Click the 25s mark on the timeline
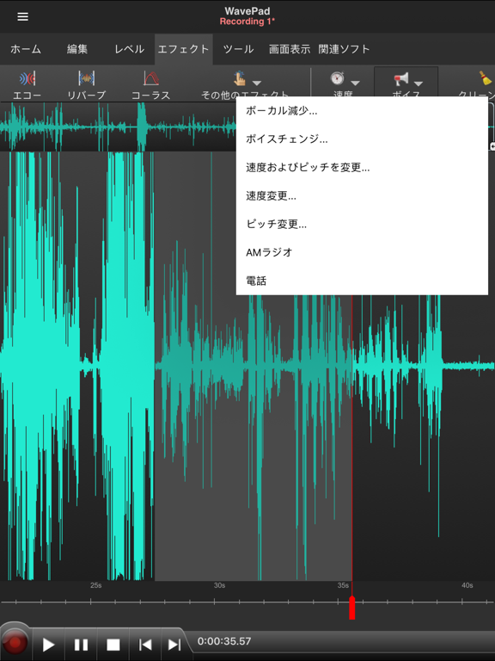This screenshot has width=495, height=661. click(95, 585)
